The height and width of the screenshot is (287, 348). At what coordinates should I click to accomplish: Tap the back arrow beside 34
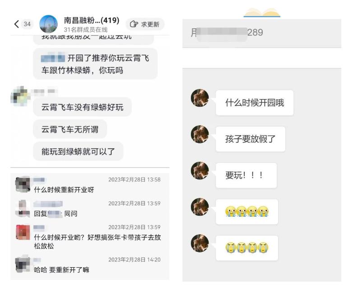17,24
